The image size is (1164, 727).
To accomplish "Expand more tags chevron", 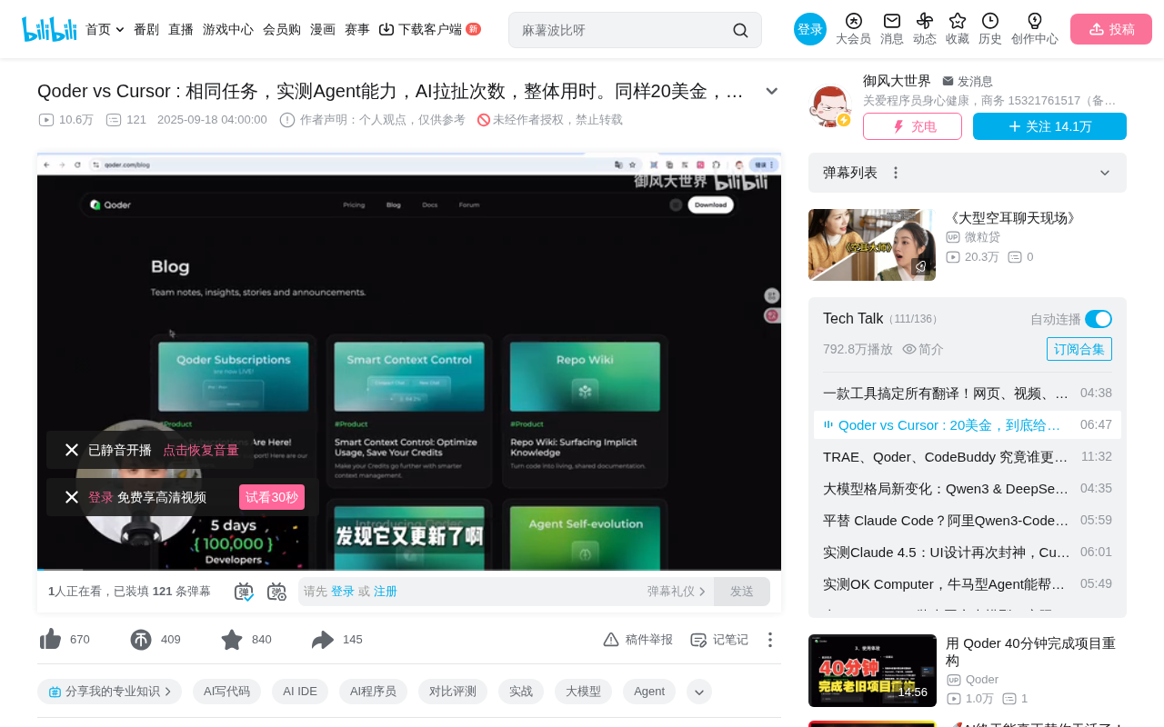I will tap(699, 692).
